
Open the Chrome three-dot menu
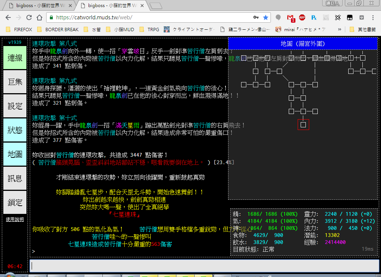pyautogui.click(x=373, y=17)
